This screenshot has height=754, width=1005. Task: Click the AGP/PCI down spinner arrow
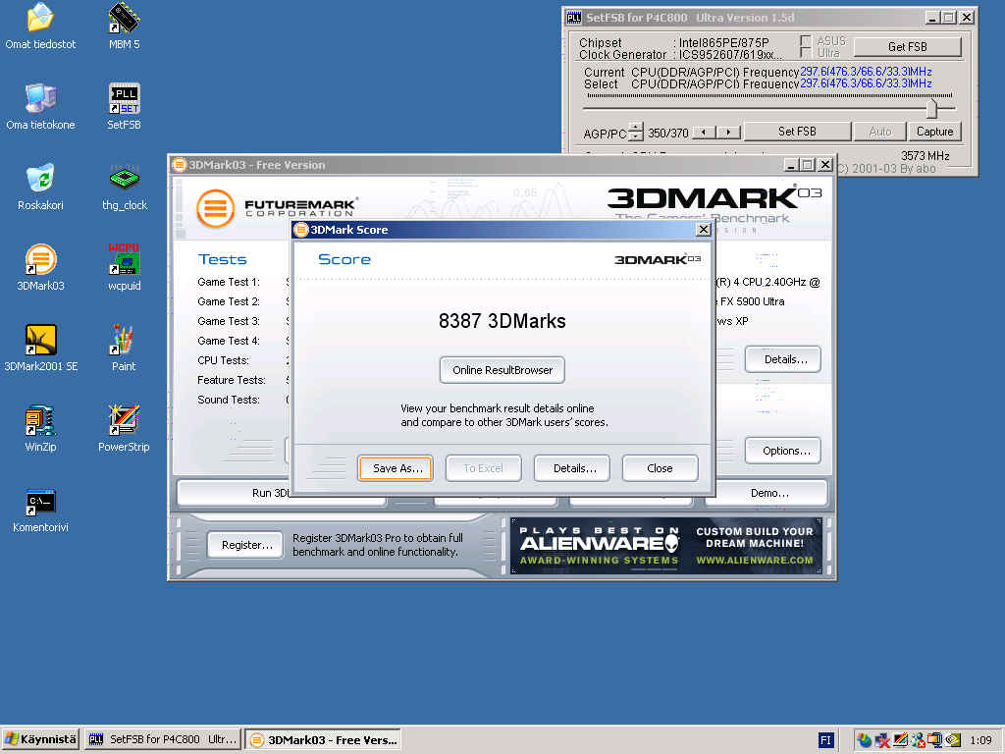[x=636, y=136]
